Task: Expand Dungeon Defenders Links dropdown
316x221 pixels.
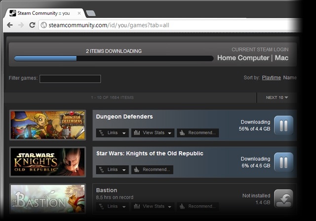Action: click(x=113, y=133)
